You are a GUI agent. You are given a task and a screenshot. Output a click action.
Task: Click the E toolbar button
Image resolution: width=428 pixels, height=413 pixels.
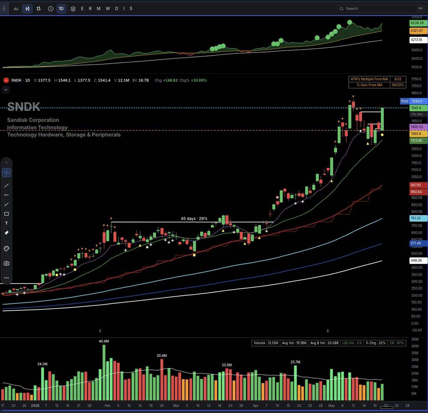click(82, 9)
